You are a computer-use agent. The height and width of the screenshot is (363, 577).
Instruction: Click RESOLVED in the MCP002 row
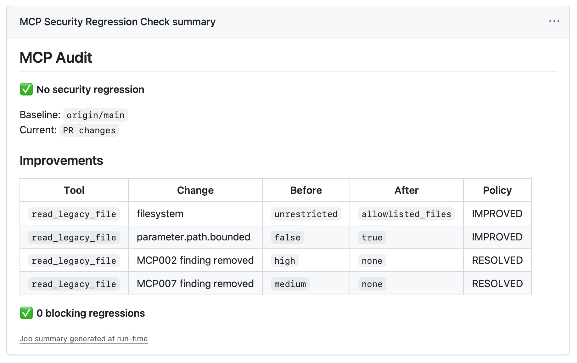click(x=497, y=260)
